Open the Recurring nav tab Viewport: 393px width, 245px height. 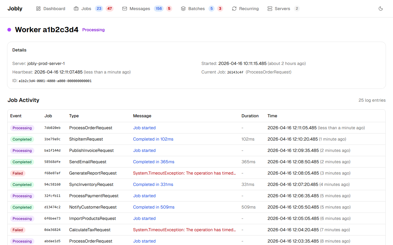(249, 9)
